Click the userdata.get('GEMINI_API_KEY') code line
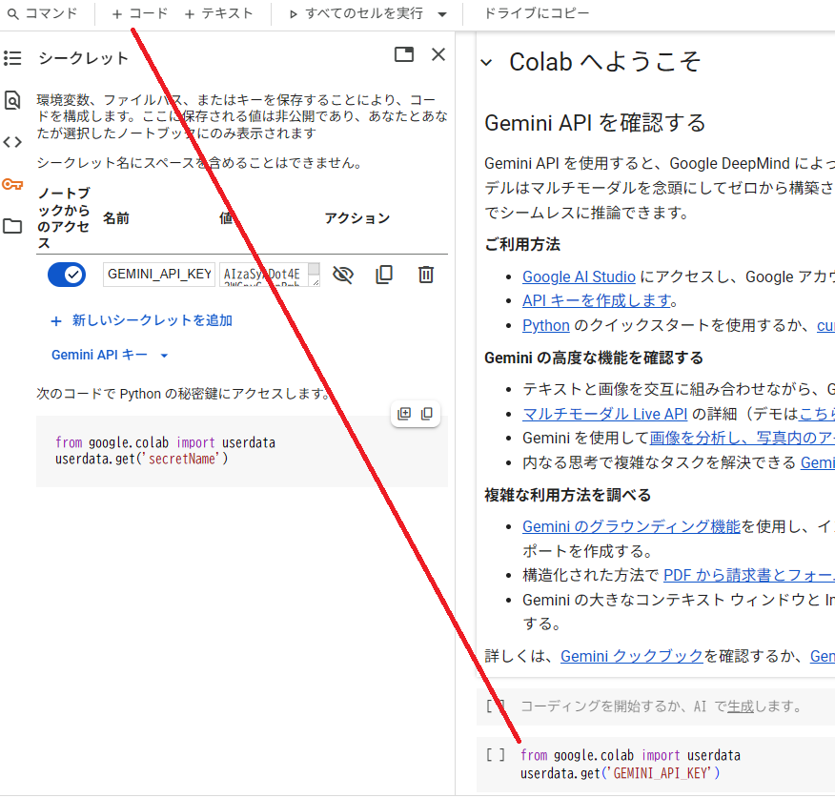This screenshot has height=798, width=835. pyautogui.click(x=620, y=773)
